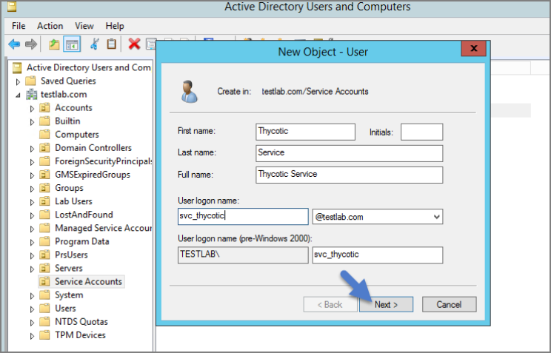Image resolution: width=551 pixels, height=353 pixels.
Task: Collapse the testlab.com domain node
Action: [18, 95]
